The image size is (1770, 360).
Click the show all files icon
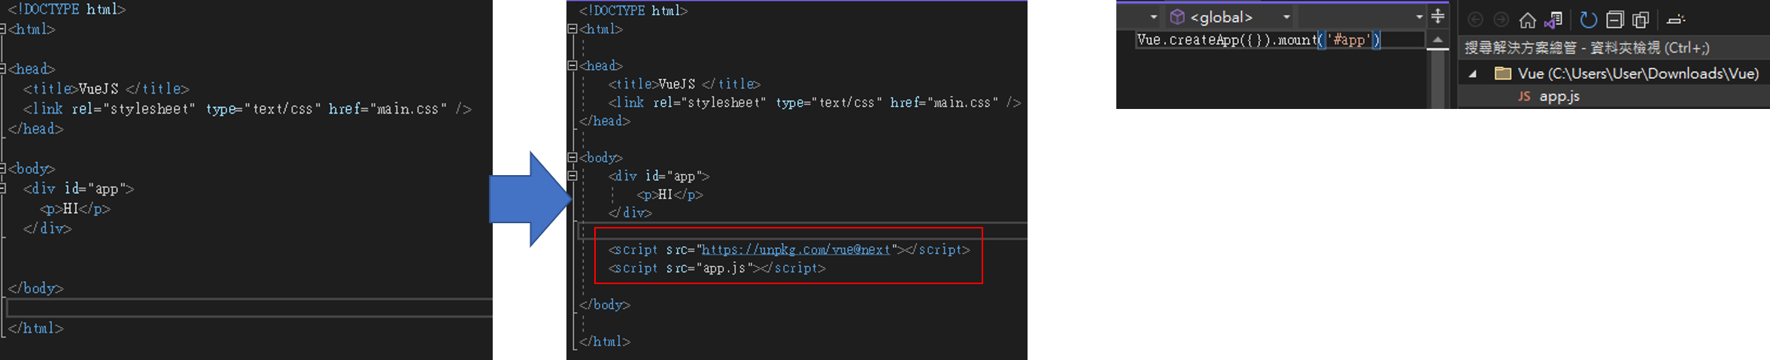[1641, 20]
